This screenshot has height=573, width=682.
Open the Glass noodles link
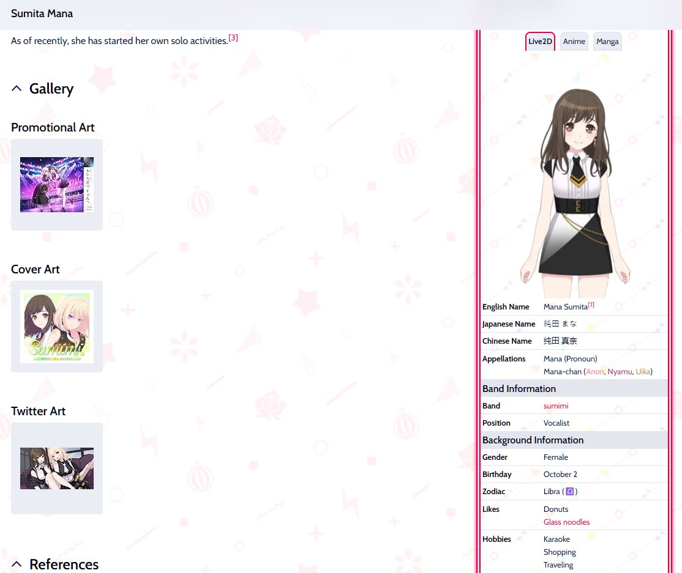(x=566, y=522)
